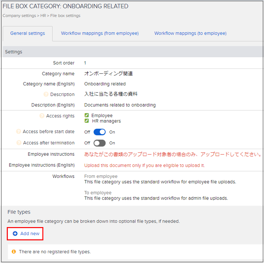Navigate to HR in the breadcrumb
This screenshot has width=264, height=263.
(x=43, y=16)
